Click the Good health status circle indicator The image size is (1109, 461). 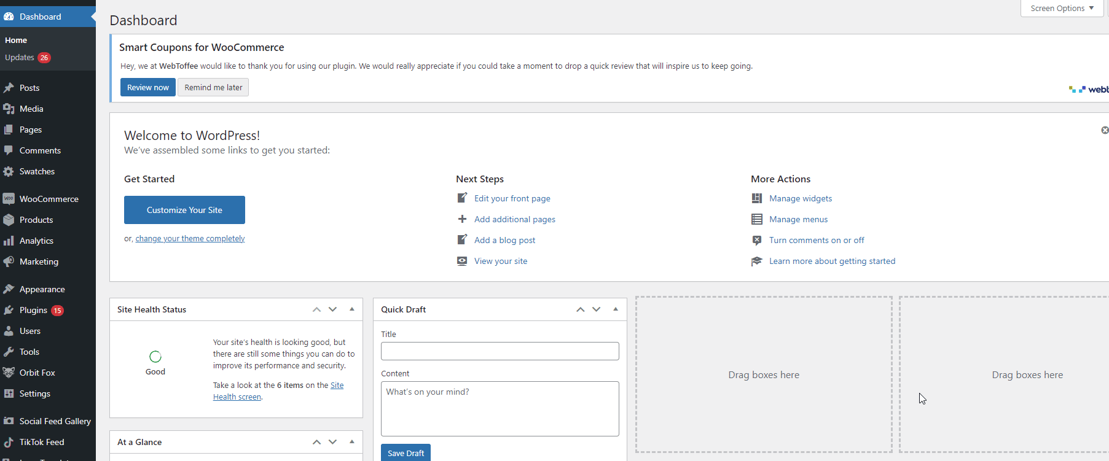(x=155, y=357)
